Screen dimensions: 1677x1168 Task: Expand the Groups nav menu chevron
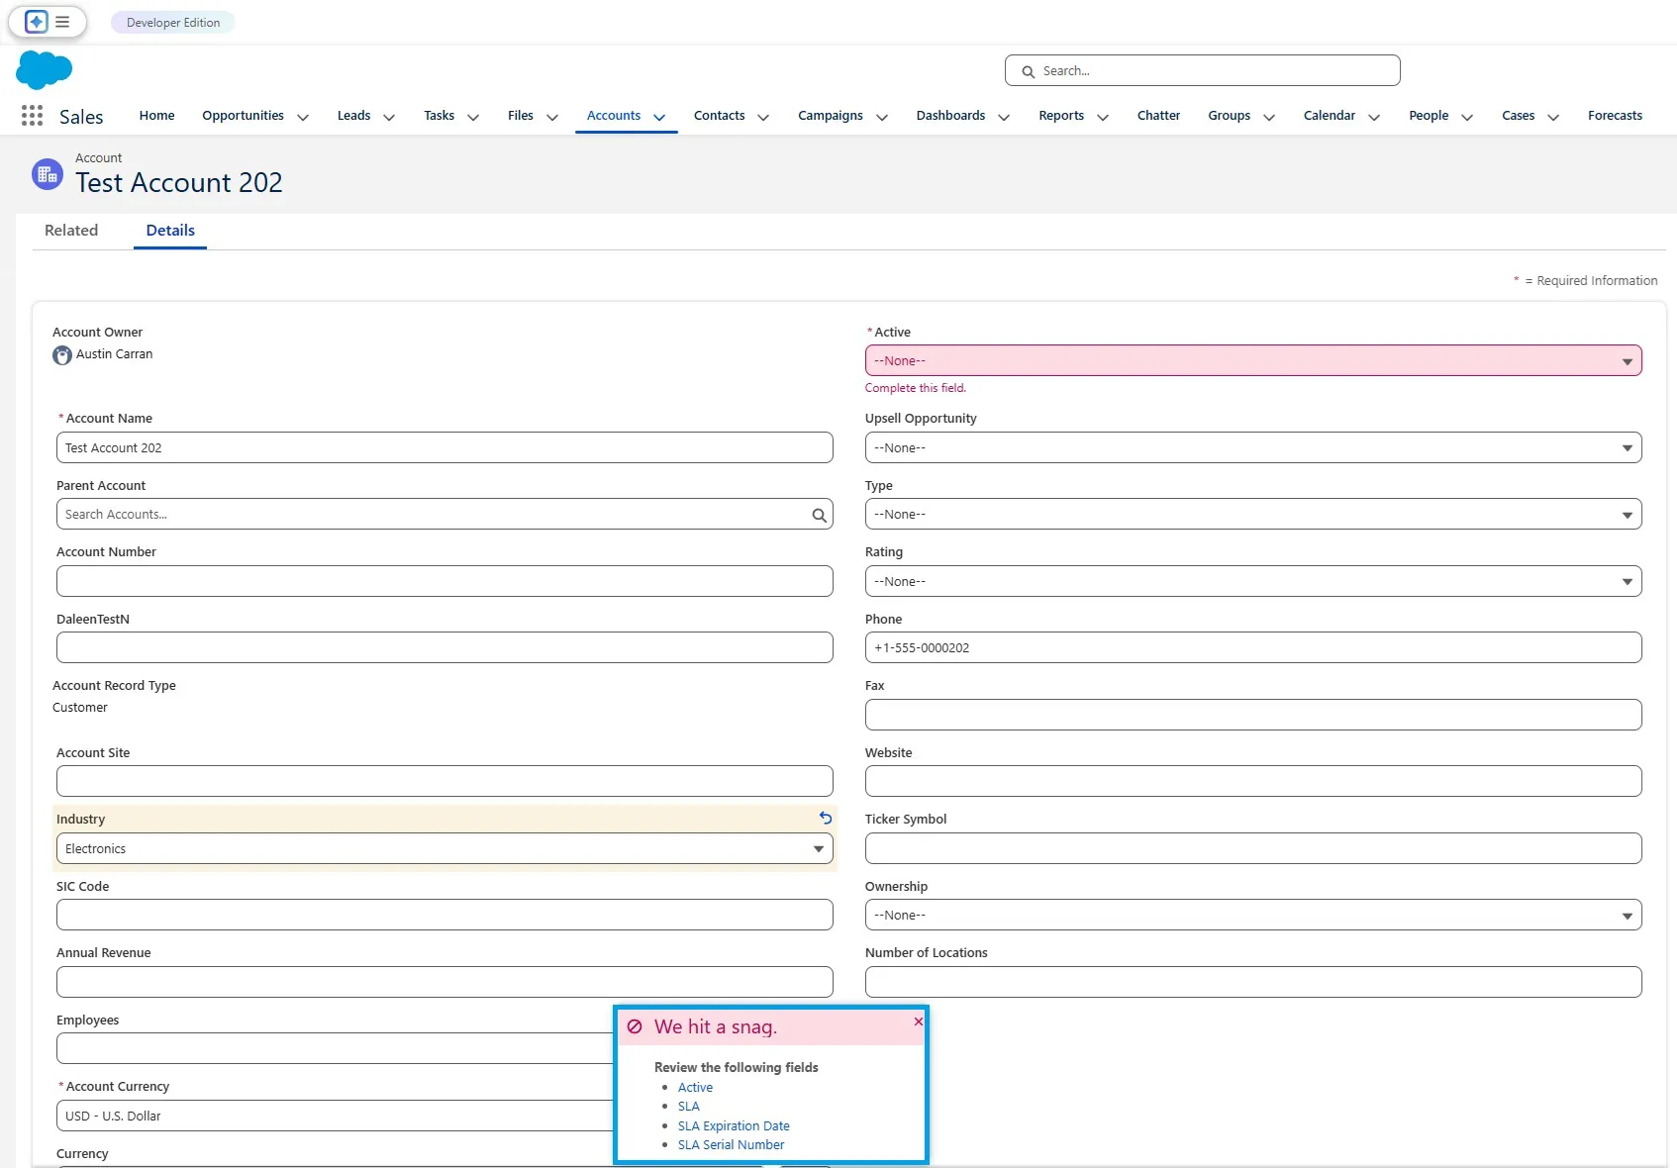point(1269,117)
